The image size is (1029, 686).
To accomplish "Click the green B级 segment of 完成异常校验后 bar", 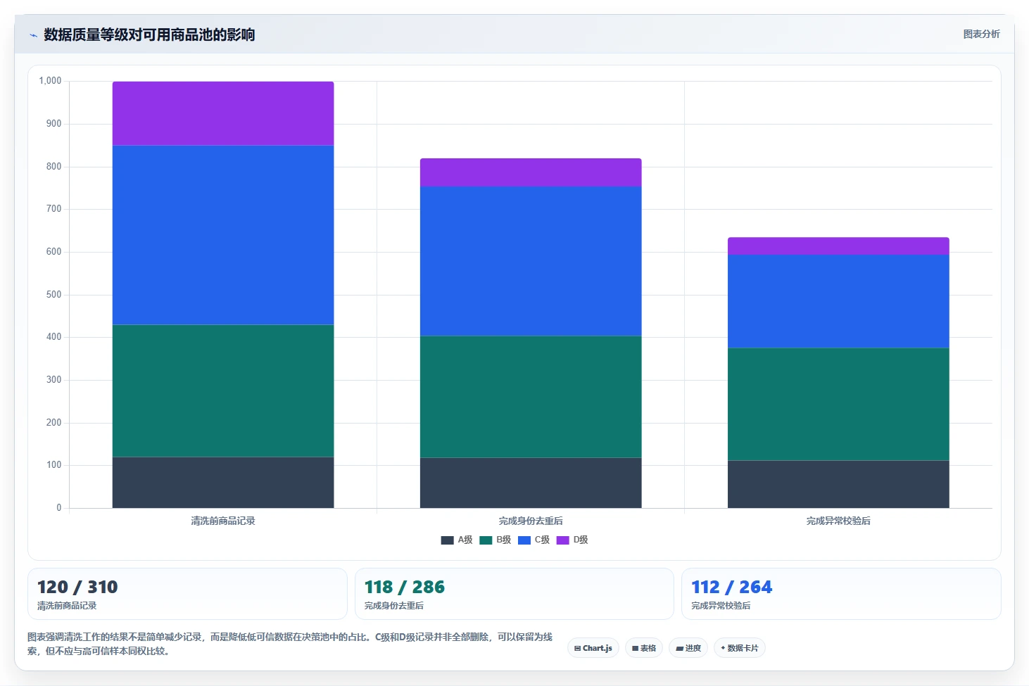I will pyautogui.click(x=838, y=404).
